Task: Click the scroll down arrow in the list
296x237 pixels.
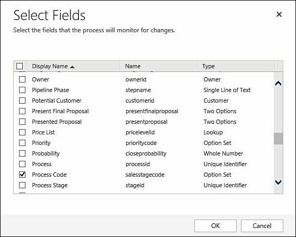Action: (x=278, y=182)
